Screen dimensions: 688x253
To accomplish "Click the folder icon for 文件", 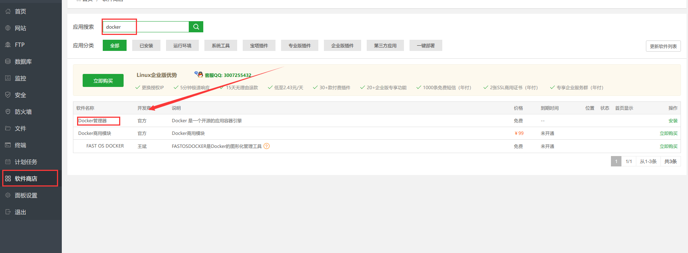I will point(8,128).
